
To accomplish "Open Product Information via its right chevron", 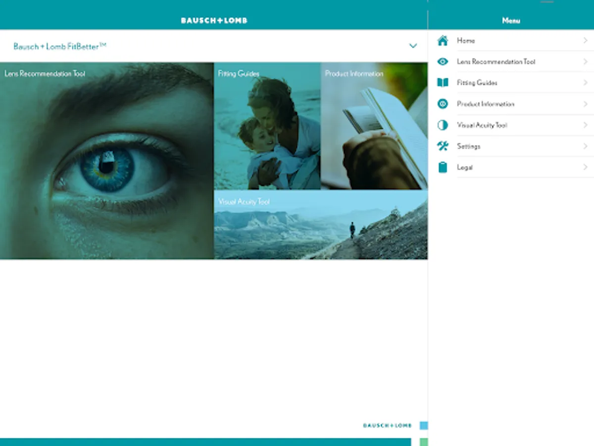I will (x=585, y=104).
